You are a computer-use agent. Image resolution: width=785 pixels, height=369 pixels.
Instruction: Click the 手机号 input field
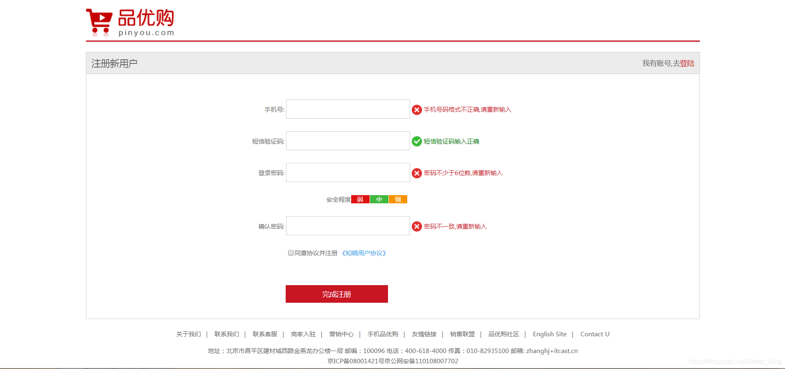347,109
